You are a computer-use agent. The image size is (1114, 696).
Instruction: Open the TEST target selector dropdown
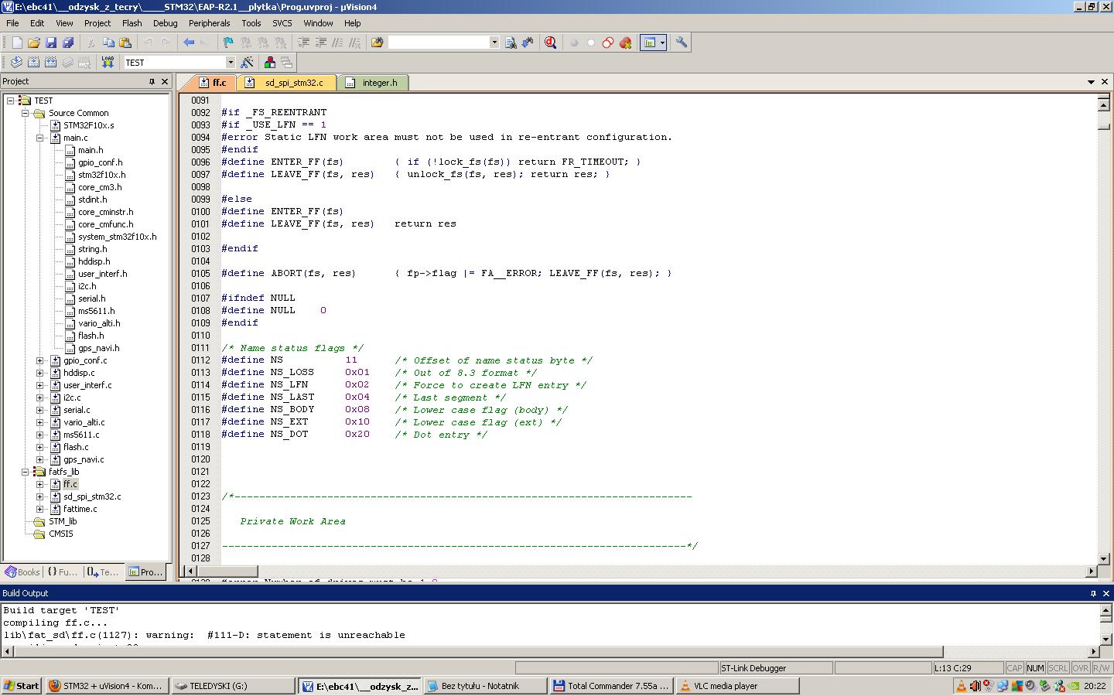pyautogui.click(x=230, y=63)
